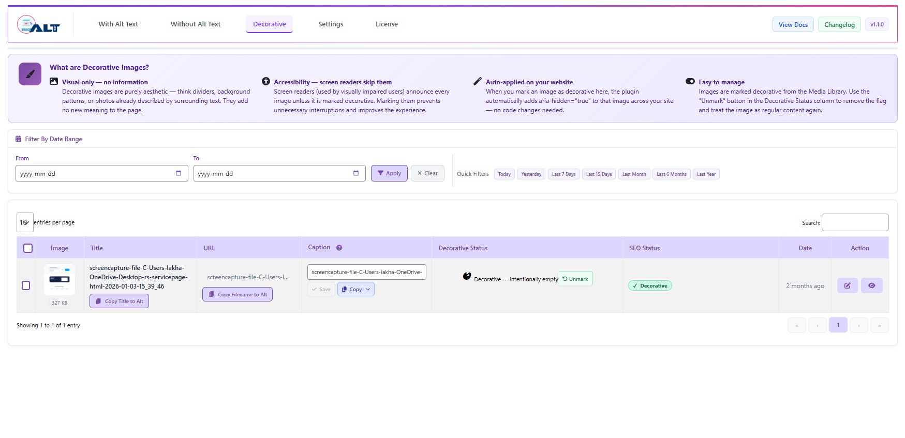Viewport: 905px width, 438px height.
Task: Click the decorative status black circle icon
Action: (x=467, y=276)
